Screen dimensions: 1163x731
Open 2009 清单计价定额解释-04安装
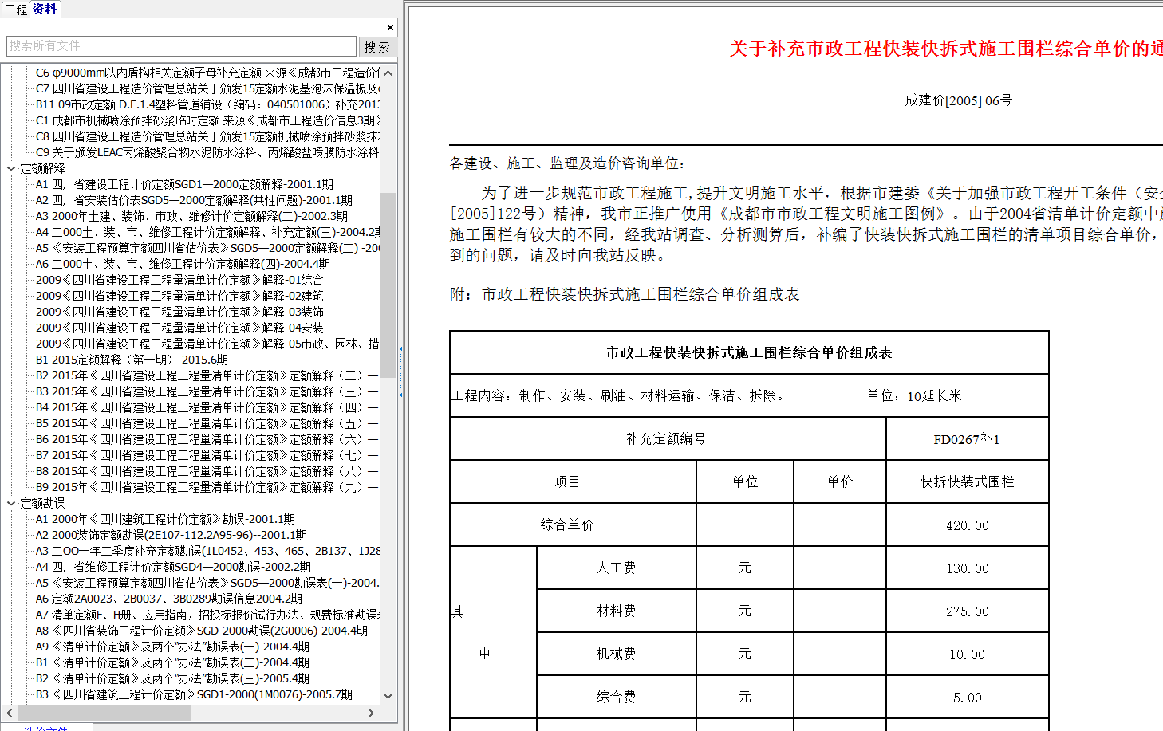(179, 328)
